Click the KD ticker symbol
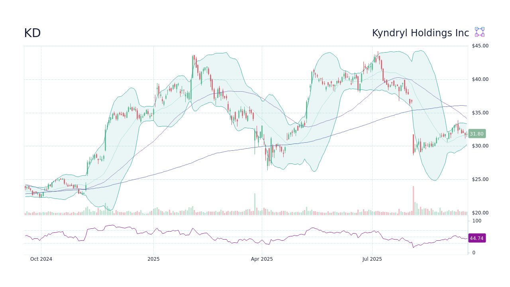Screen dimensions: 510x287 pyautogui.click(x=32, y=33)
